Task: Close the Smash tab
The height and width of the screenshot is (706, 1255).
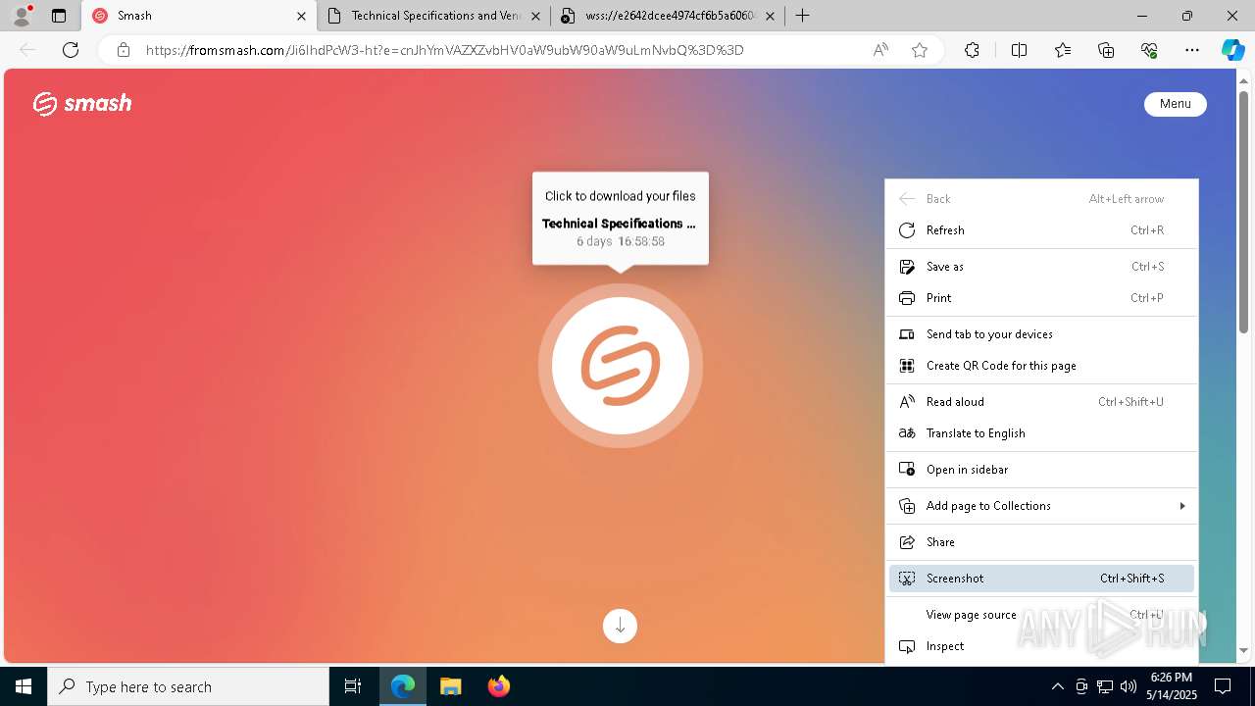Action: pos(301,16)
